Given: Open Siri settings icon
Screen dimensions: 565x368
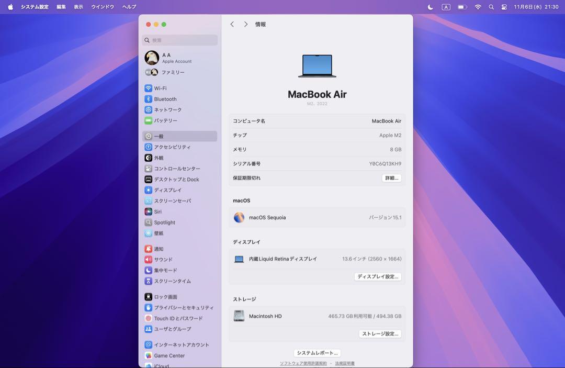Looking at the screenshot, I should pos(148,211).
